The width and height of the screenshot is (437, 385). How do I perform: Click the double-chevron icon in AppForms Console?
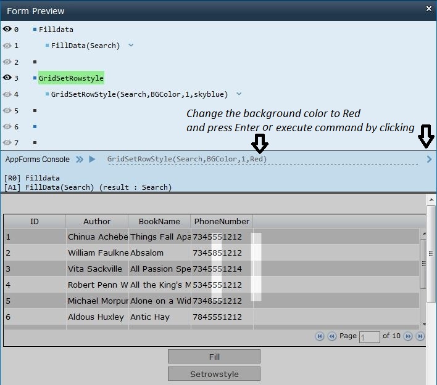[80, 160]
